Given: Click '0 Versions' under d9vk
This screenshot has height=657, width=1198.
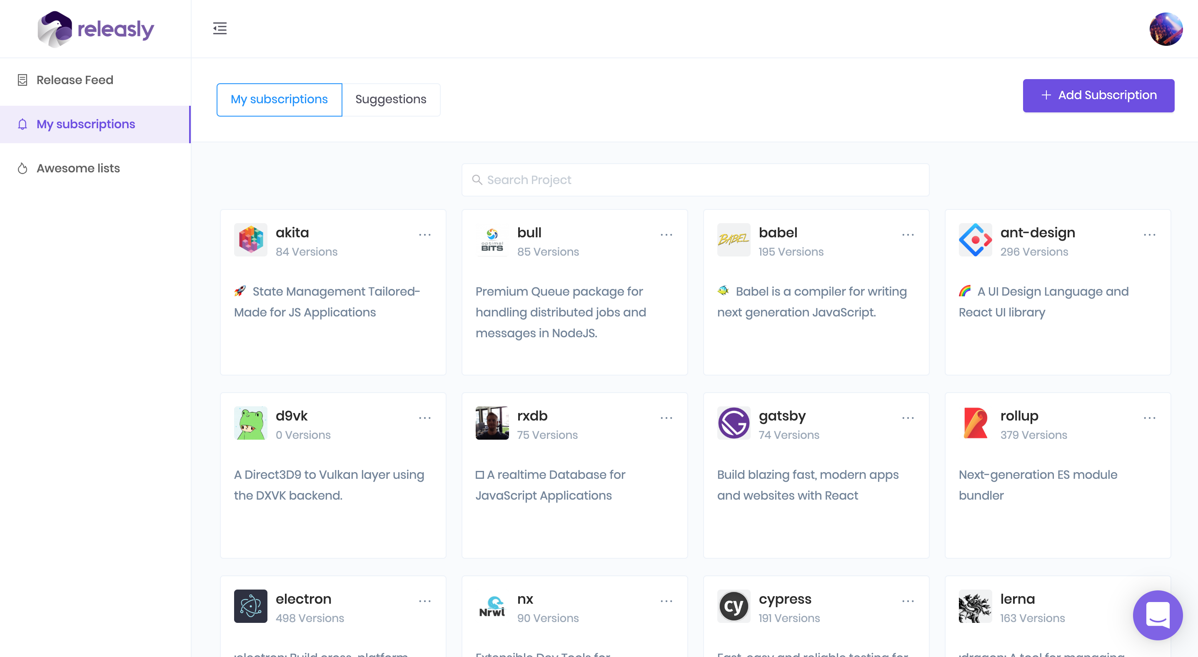Looking at the screenshot, I should (303, 435).
